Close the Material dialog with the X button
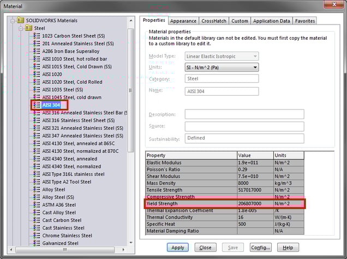 (x=334, y=4)
